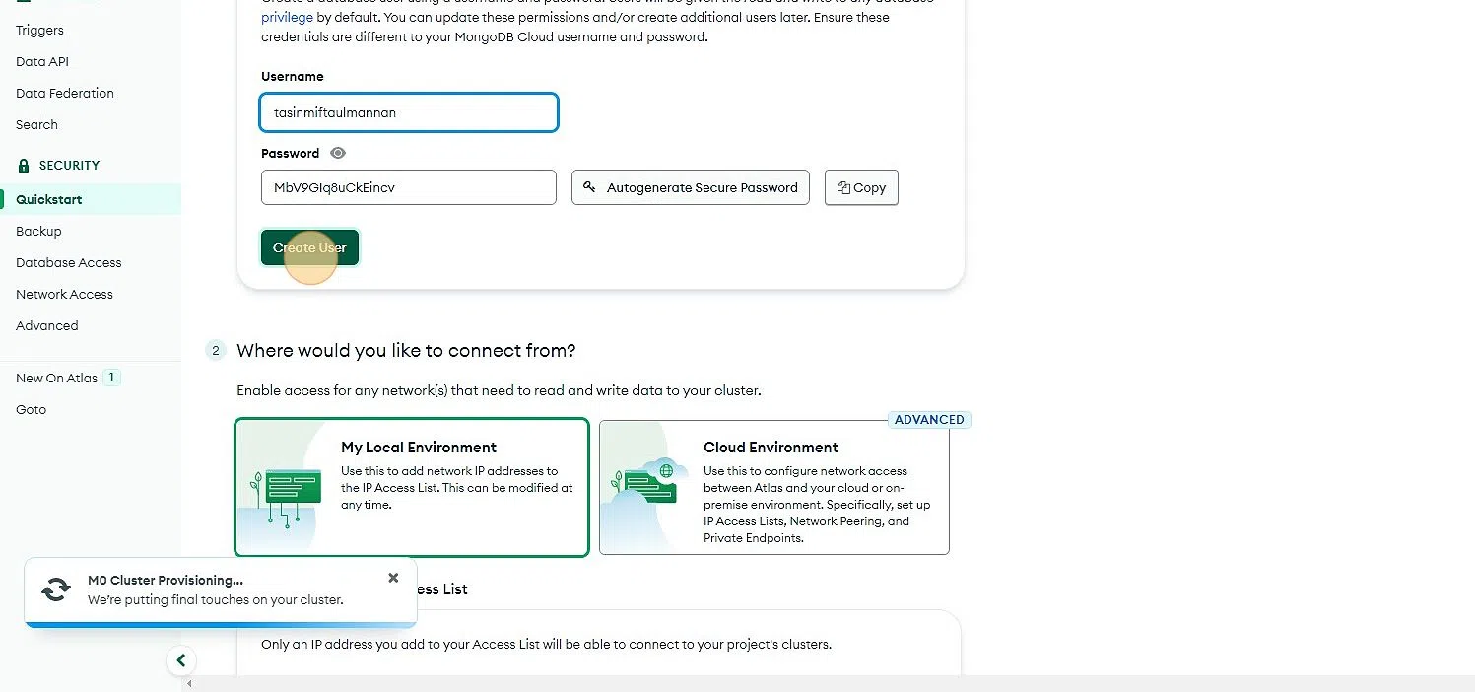1475x692 pixels.
Task: Open Data Federation in the sidebar
Action: click(x=65, y=93)
